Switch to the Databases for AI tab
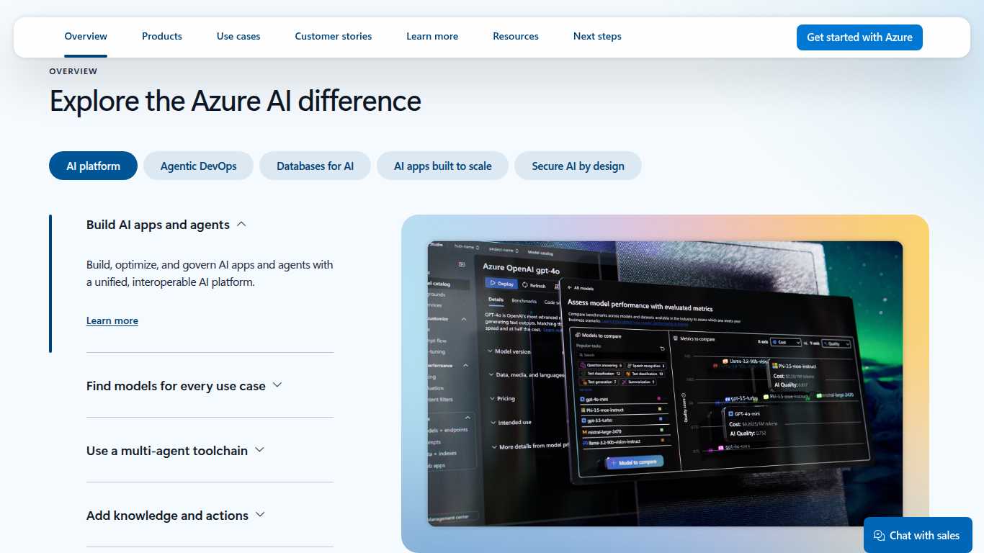 pos(316,166)
